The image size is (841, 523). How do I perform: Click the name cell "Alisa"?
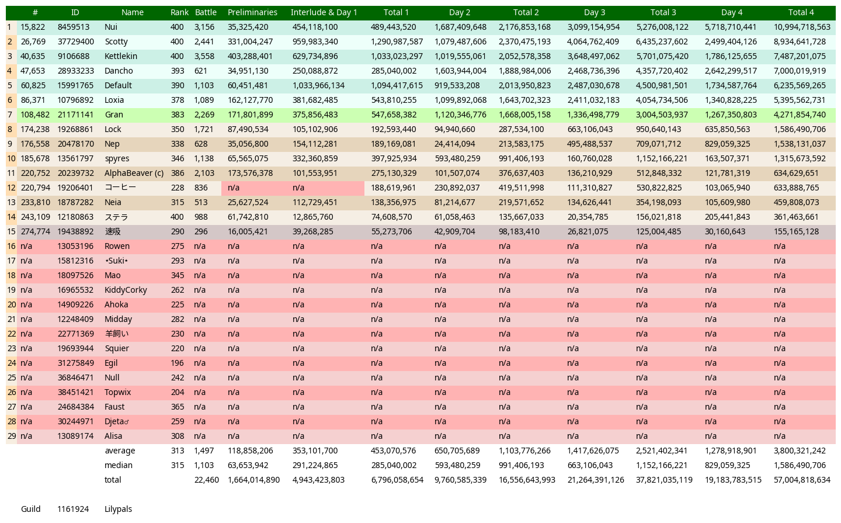[113, 436]
